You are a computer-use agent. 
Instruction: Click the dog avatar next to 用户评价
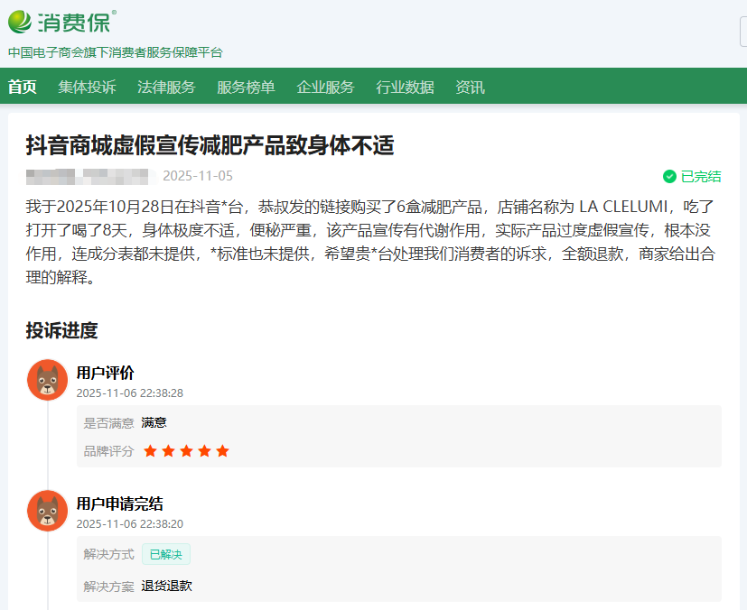coord(47,380)
